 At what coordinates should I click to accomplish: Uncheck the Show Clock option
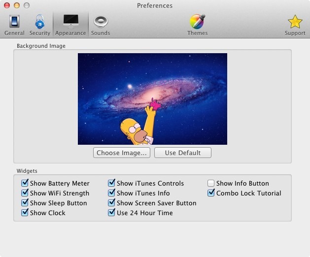pyautogui.click(x=25, y=213)
